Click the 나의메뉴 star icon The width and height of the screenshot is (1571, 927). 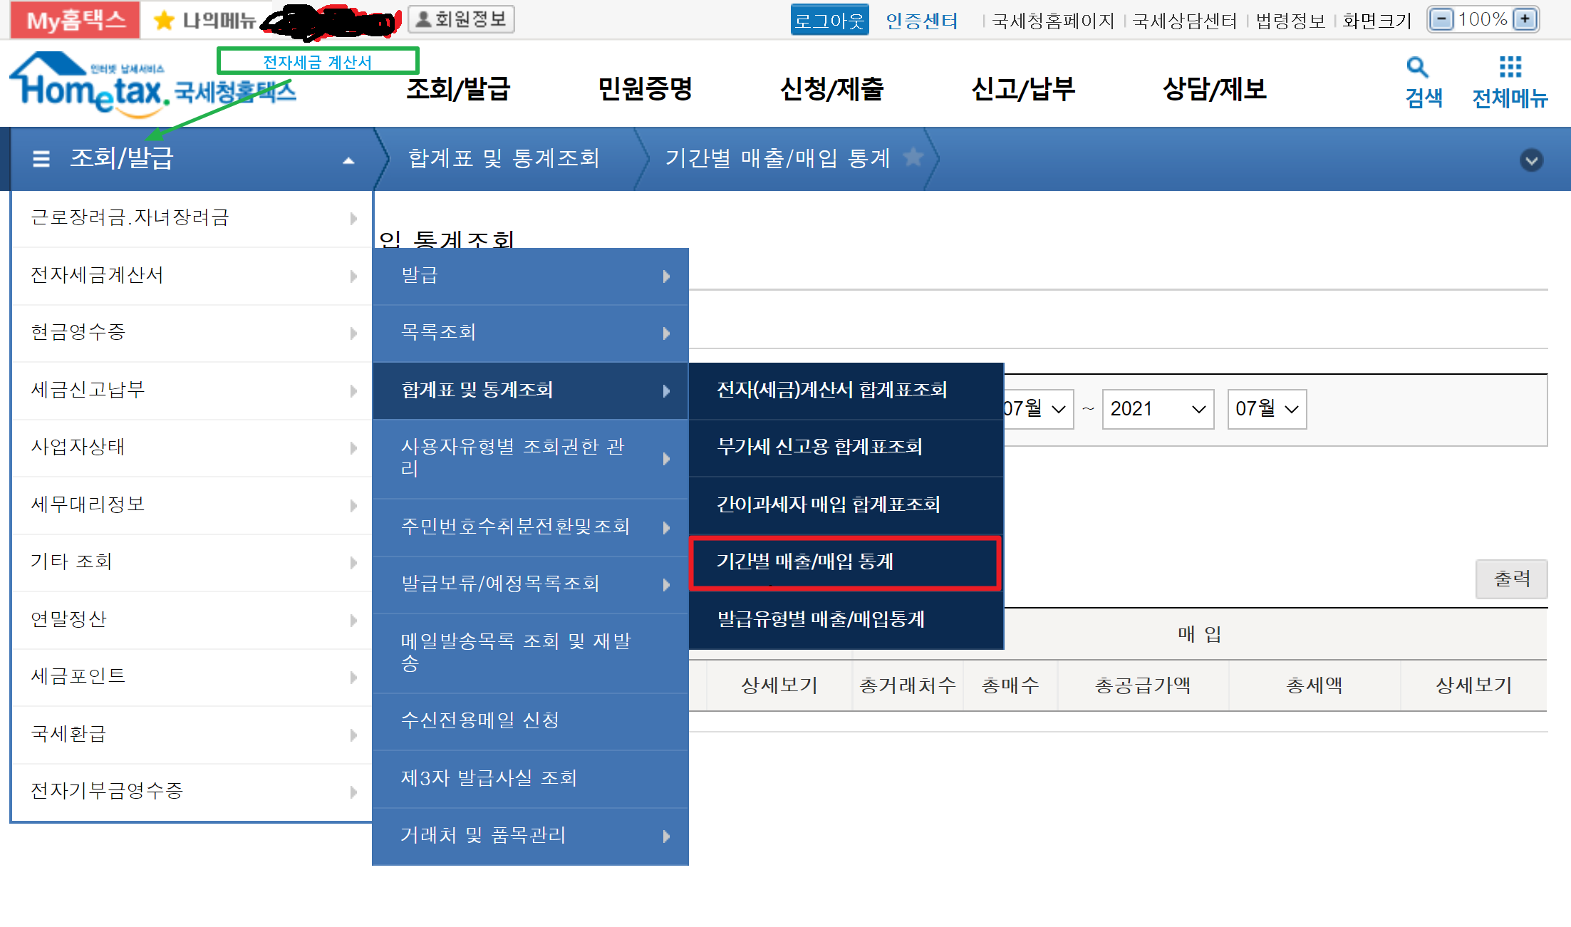click(164, 20)
